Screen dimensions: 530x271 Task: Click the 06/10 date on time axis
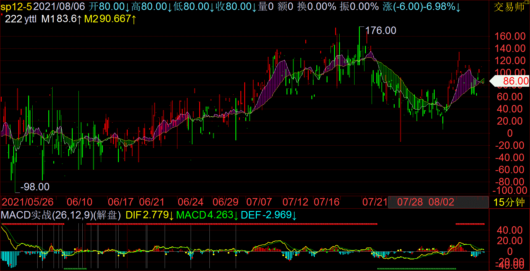(79, 202)
